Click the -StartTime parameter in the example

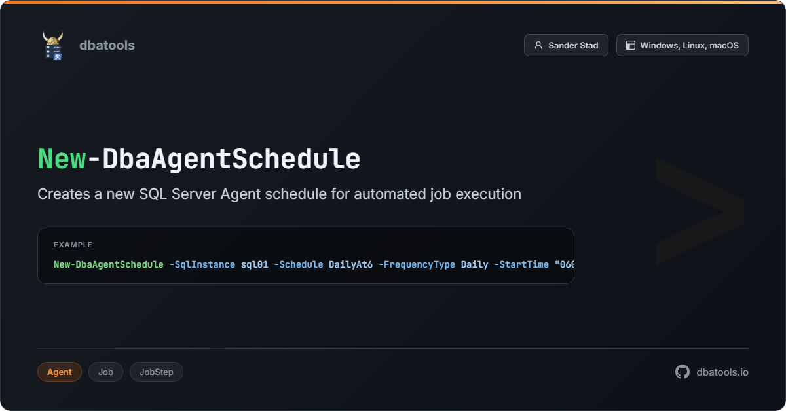point(521,264)
